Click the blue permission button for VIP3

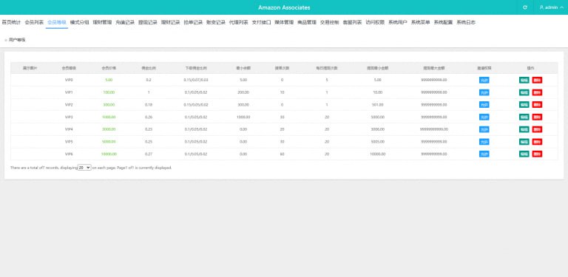484,117
